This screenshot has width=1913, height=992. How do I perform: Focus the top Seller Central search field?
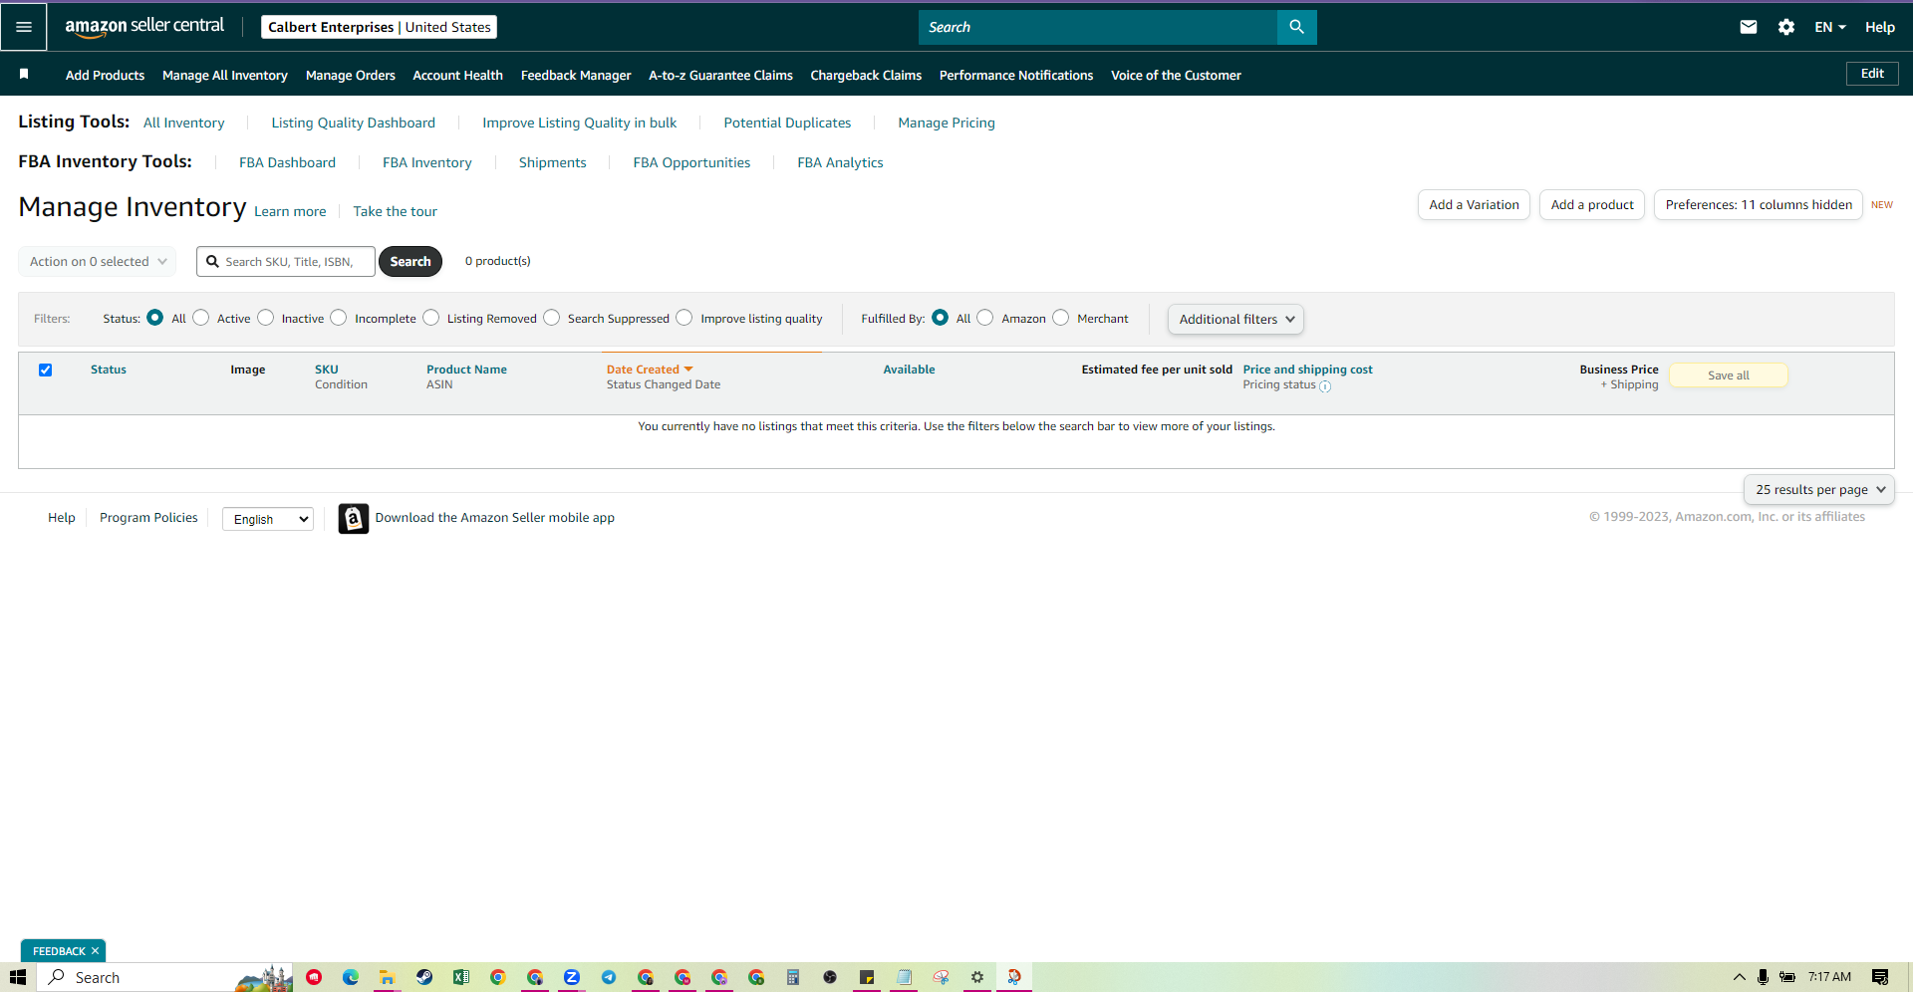point(1098,27)
